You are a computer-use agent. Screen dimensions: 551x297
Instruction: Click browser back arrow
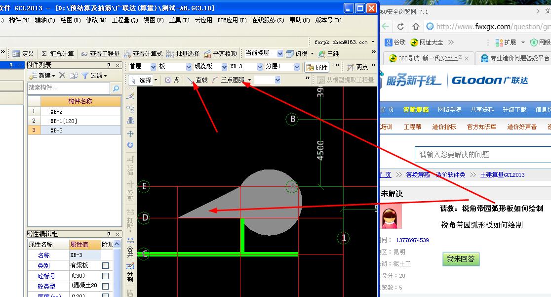click(385, 26)
